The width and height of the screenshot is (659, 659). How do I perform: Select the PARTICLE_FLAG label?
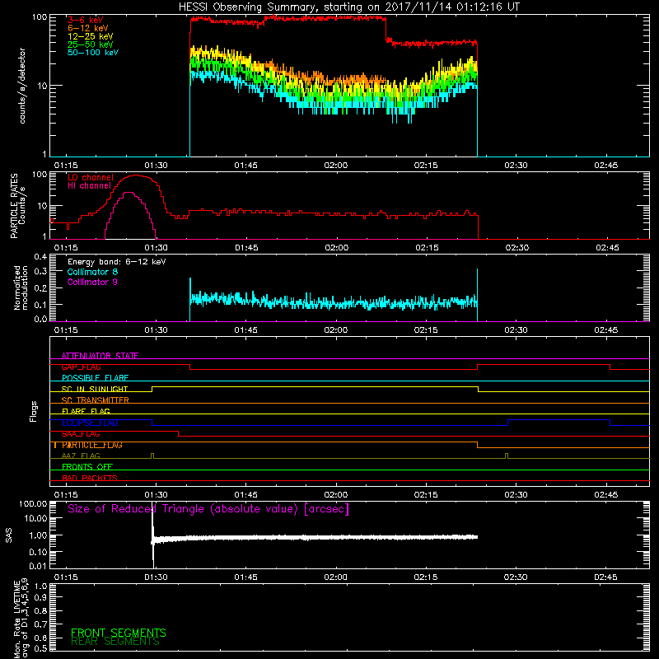tap(92, 445)
